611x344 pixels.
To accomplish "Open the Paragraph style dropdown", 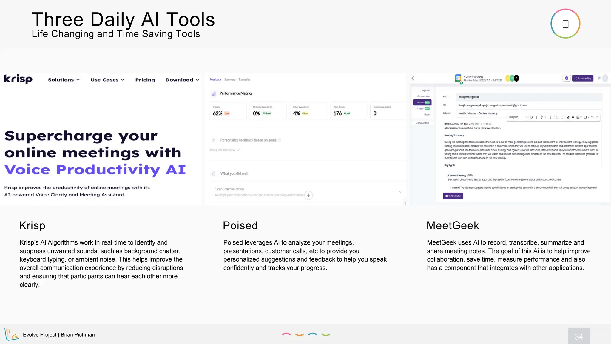I will pyautogui.click(x=518, y=117).
